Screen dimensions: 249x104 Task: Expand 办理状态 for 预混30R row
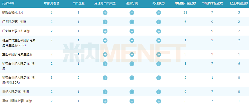click(x=159, y=78)
